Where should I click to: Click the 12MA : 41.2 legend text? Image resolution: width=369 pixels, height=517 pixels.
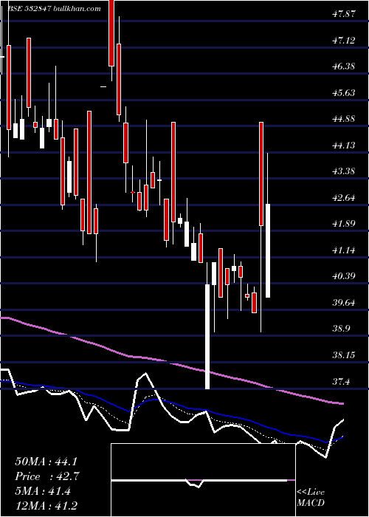pyautogui.click(x=47, y=506)
